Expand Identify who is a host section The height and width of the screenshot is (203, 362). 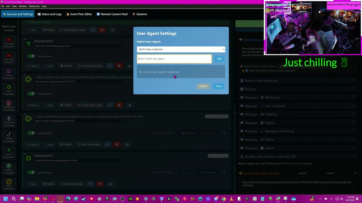point(298,156)
